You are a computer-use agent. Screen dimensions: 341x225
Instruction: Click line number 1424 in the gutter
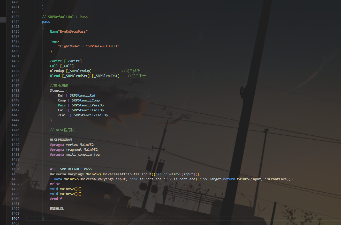(15, 22)
